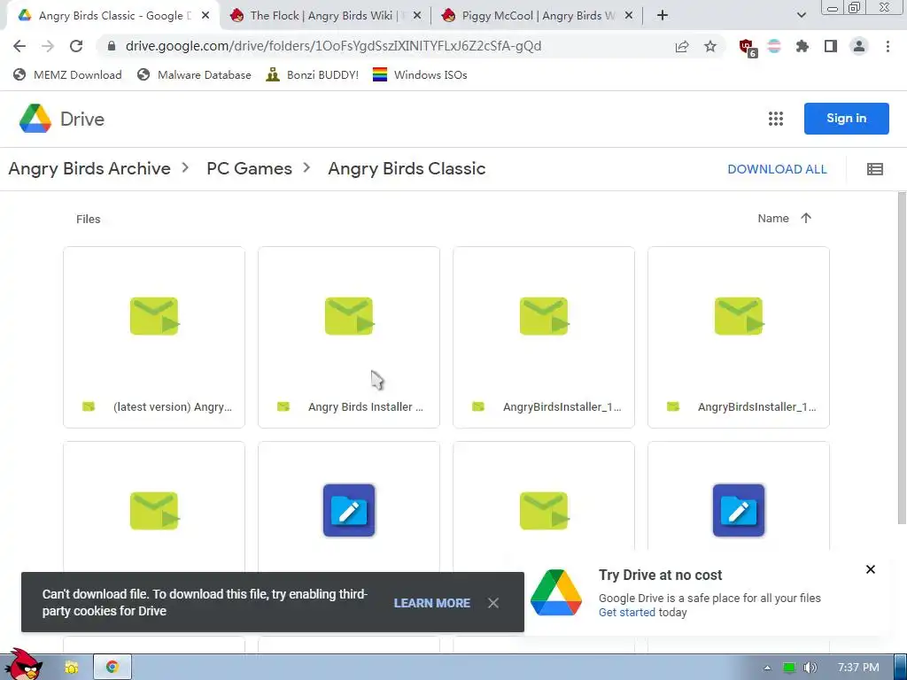Go to PC Games breadcrumb
The width and height of the screenshot is (907, 680).
pos(249,168)
